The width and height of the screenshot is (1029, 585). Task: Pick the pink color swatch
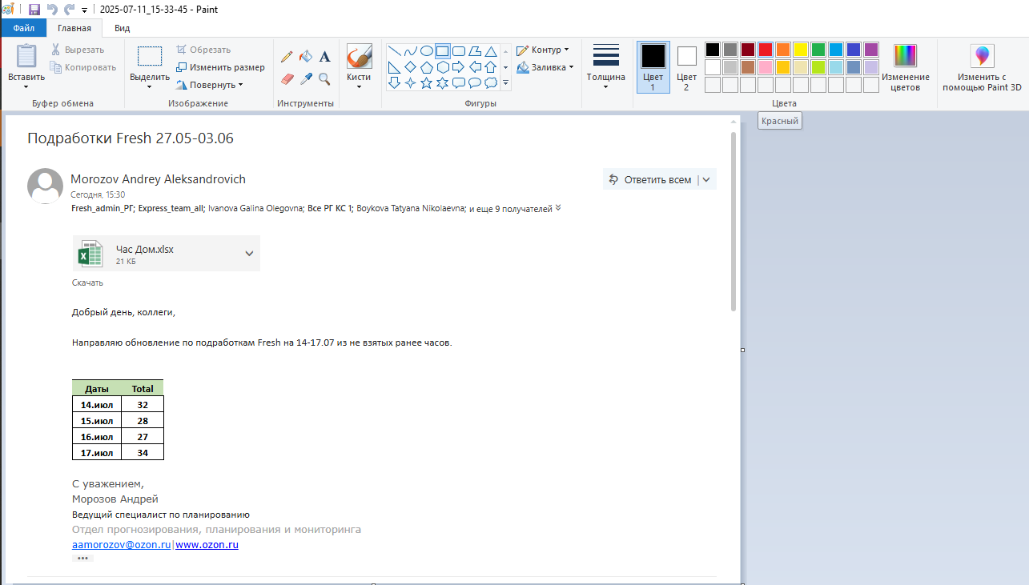[x=765, y=67]
